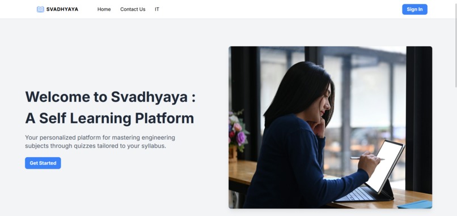Click the Get Started button

tap(43, 163)
